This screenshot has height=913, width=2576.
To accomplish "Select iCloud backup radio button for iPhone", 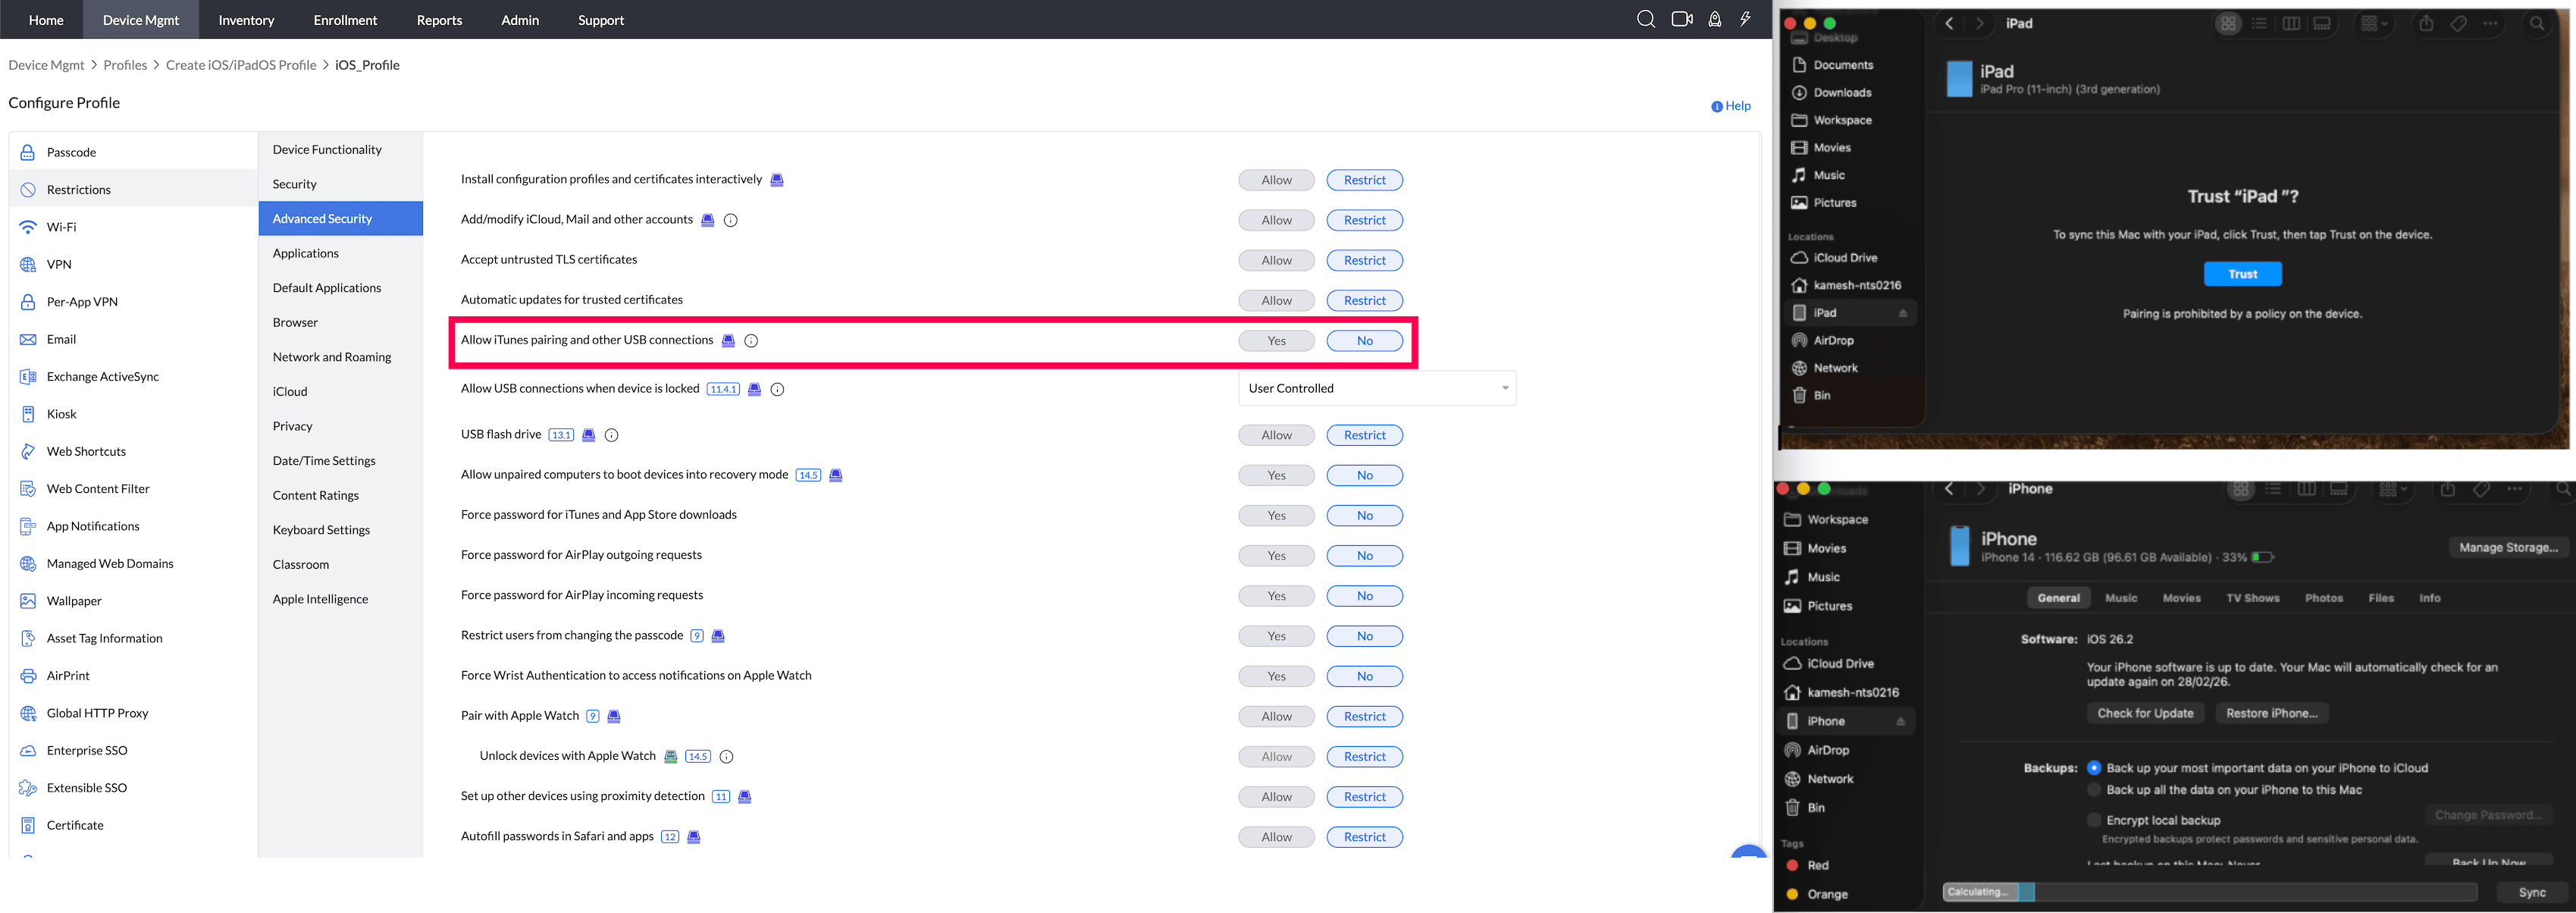I will click(2094, 768).
